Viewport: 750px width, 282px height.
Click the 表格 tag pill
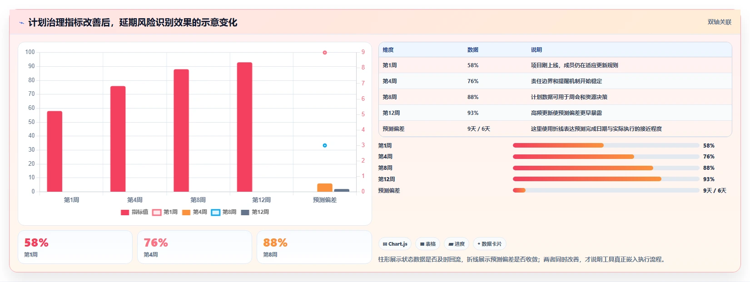[x=427, y=244]
